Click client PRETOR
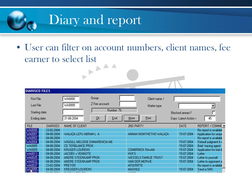This screenshot has width=252, height=189. 70,165
